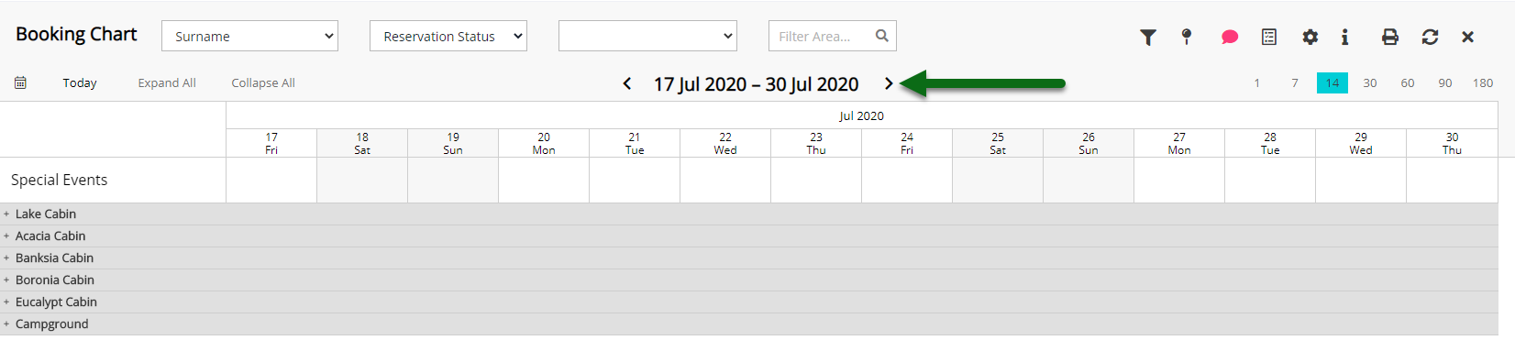Open the empty dropdown beside Reservation Status
The image size is (1515, 351).
click(x=647, y=36)
